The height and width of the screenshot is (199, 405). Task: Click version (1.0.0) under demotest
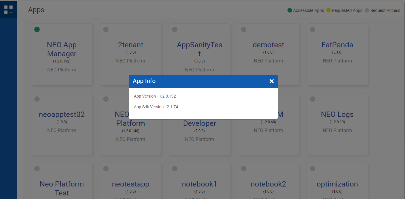point(268,52)
